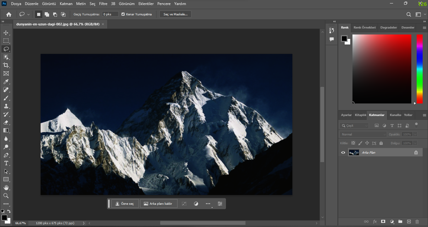Select the Eyedropper tool
This screenshot has height=227, width=428.
pos(6,82)
